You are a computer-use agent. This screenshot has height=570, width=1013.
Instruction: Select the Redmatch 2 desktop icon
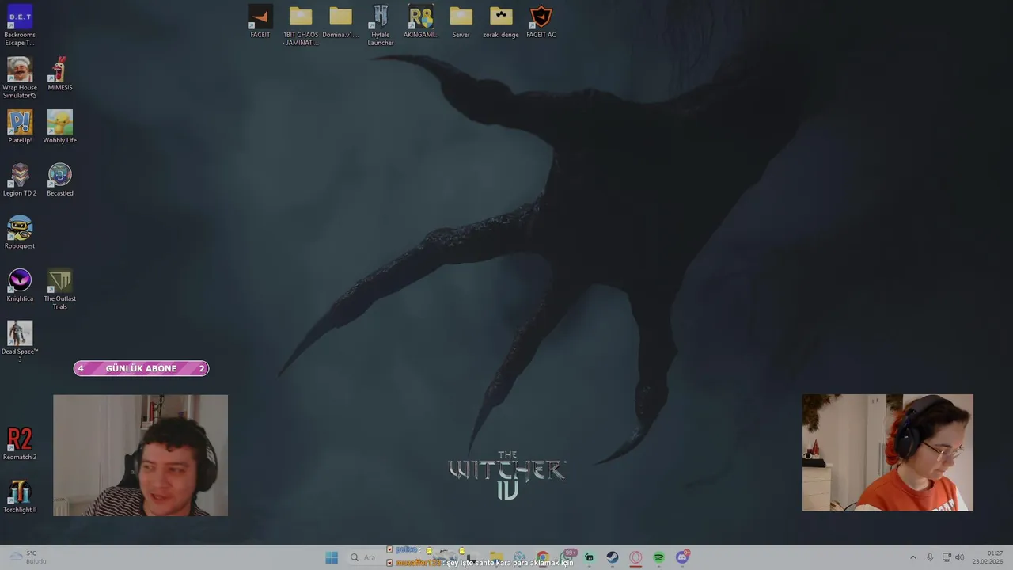pyautogui.click(x=20, y=443)
